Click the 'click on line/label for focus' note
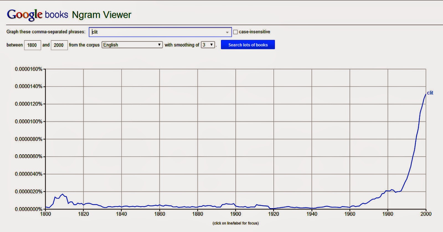Screen dimensions: 443x232 (236, 223)
